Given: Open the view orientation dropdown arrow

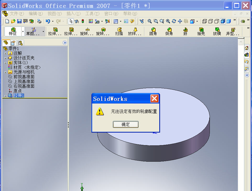Looking at the screenshot, I should click(x=197, y=21).
